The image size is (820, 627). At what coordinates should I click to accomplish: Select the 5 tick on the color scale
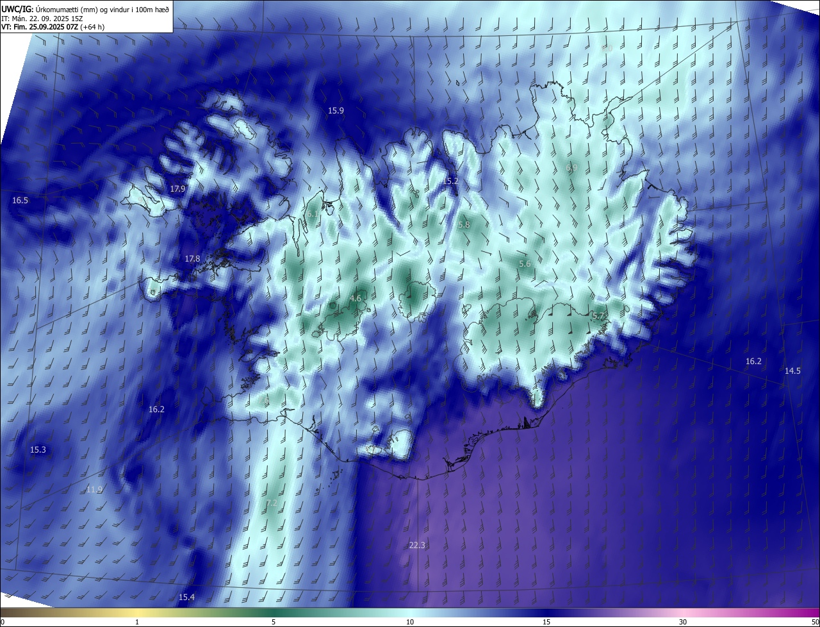pos(274,622)
